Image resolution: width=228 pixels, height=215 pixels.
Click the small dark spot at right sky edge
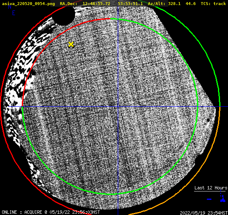click(x=208, y=121)
